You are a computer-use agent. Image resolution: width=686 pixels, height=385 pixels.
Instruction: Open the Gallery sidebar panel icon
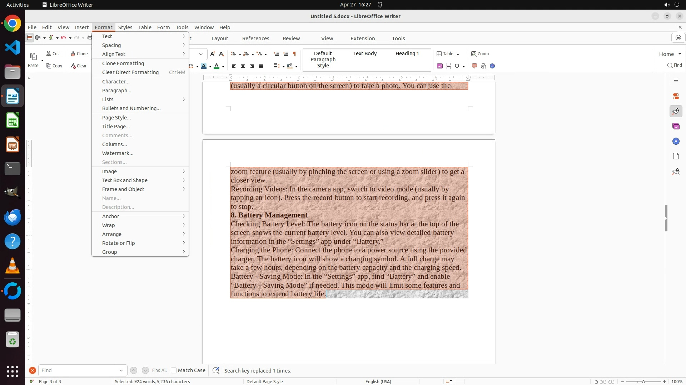click(x=676, y=127)
